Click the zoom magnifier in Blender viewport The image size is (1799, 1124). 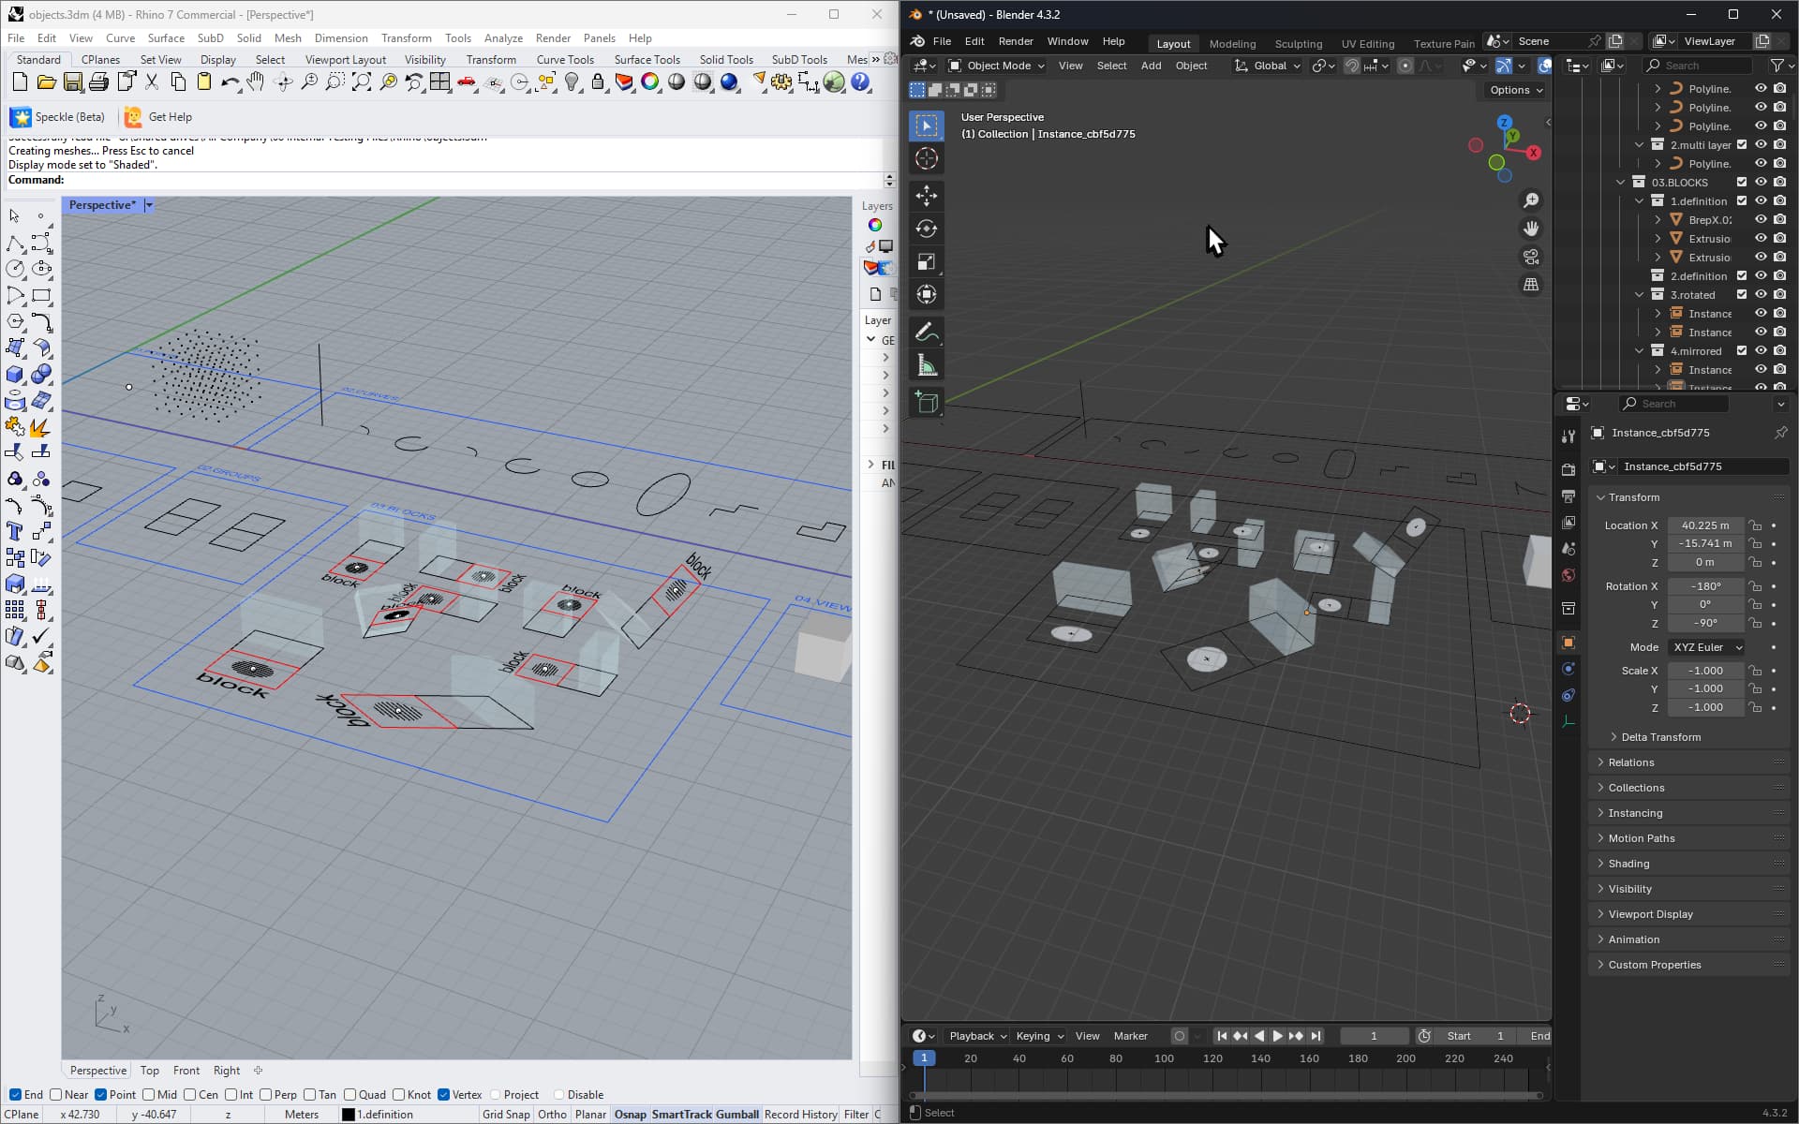click(1531, 200)
